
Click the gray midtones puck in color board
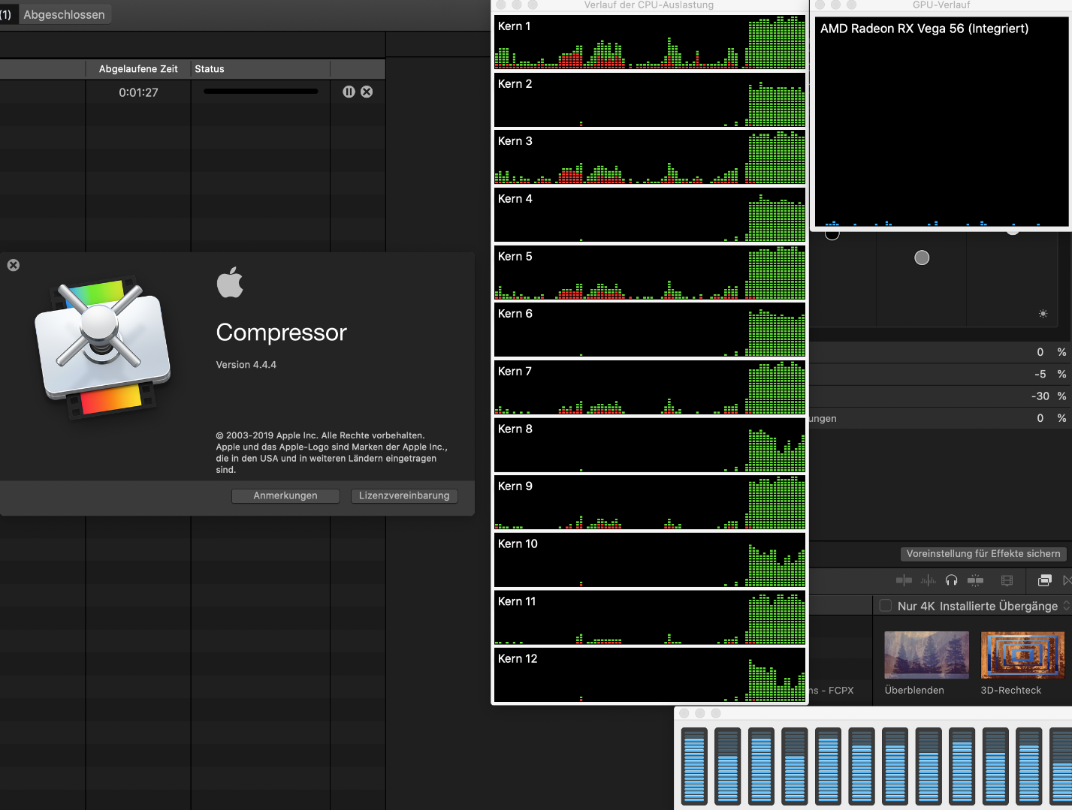922,258
